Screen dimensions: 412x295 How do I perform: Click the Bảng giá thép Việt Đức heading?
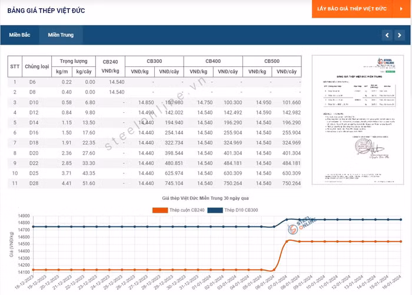pyautogui.click(x=46, y=11)
